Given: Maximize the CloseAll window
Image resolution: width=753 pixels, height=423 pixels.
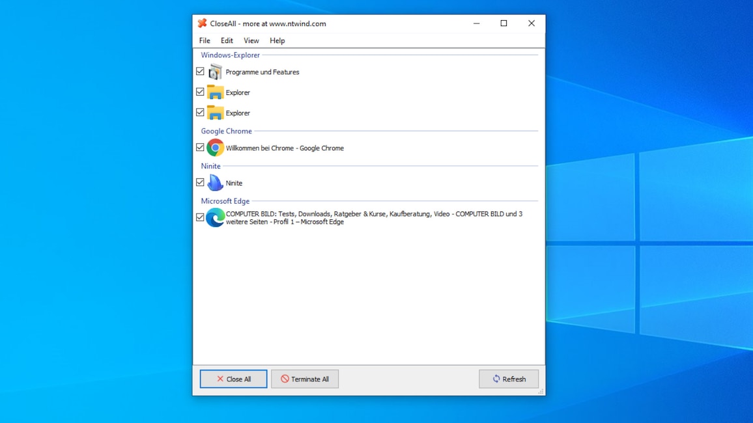Looking at the screenshot, I should coord(504,23).
